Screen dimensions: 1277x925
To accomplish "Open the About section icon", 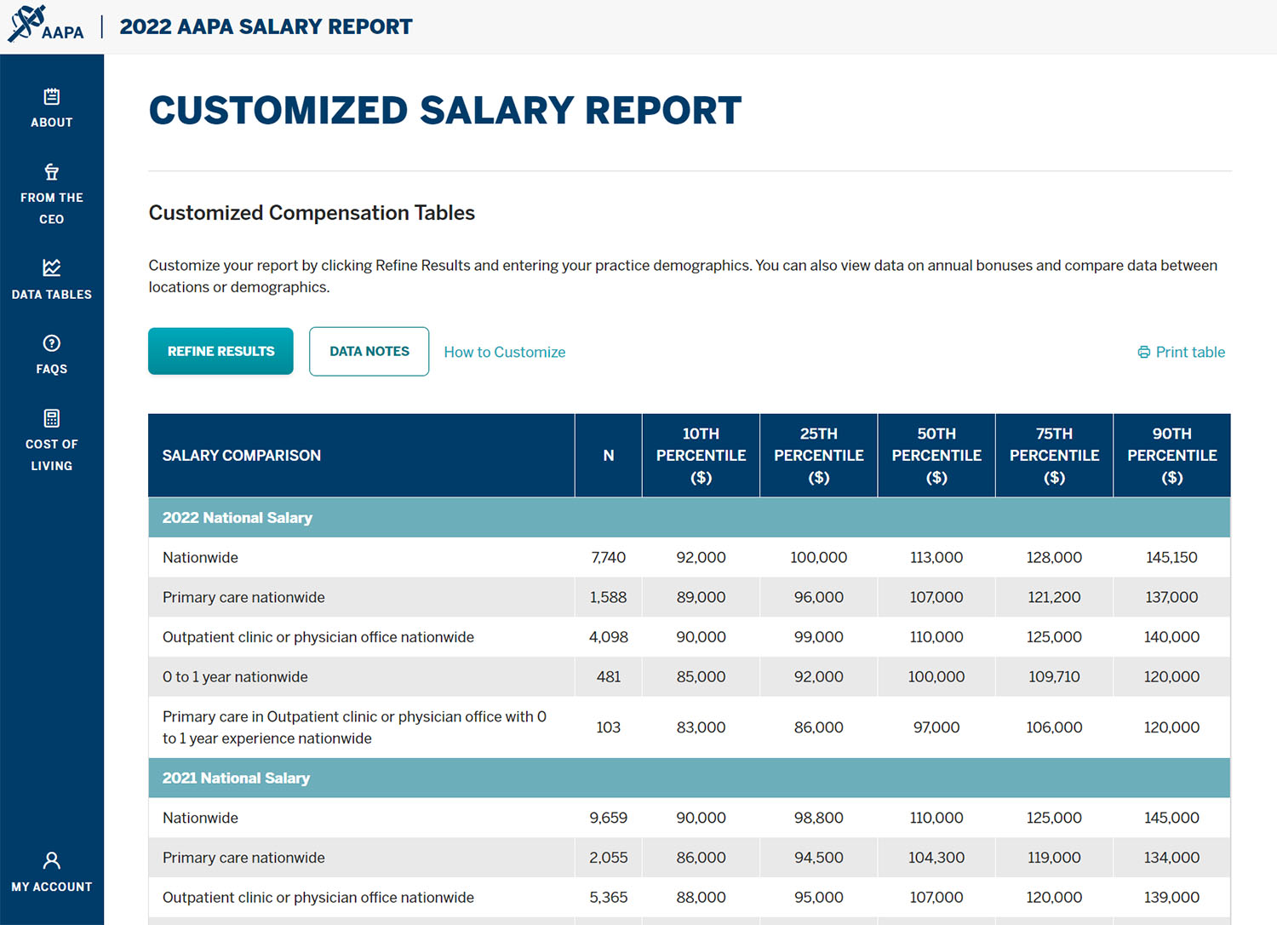I will 52,96.
